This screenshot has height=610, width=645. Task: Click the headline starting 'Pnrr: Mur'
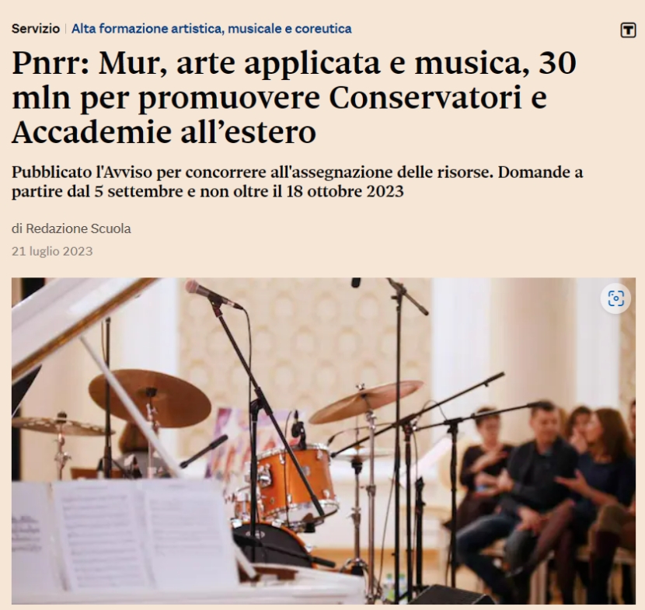(294, 97)
